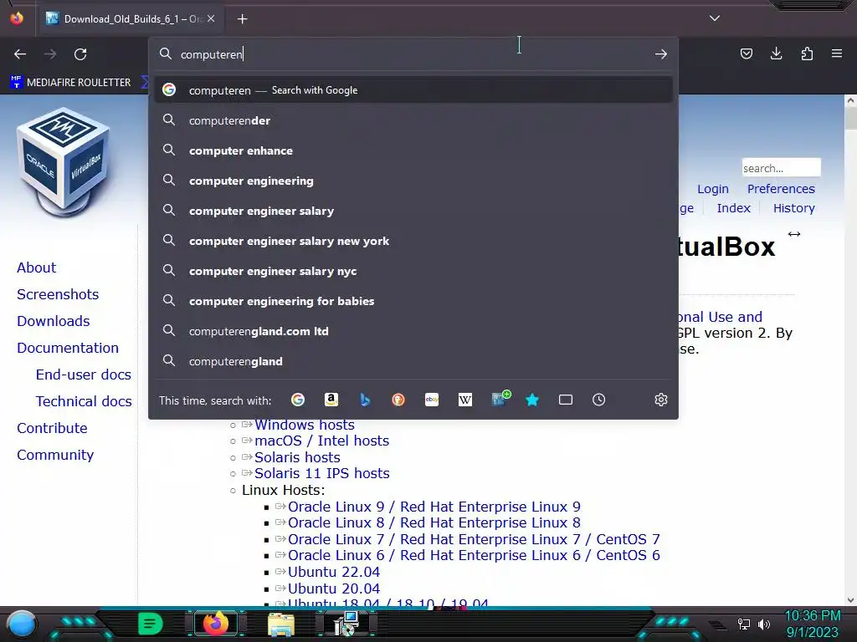
Task: Open Windows hosts download link
Action: (x=305, y=425)
